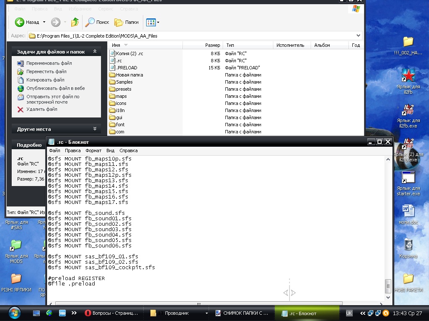Image resolution: width=429 pixels, height=321 pixels.
Task: Open Notepad's Правка menu
Action: click(73, 150)
